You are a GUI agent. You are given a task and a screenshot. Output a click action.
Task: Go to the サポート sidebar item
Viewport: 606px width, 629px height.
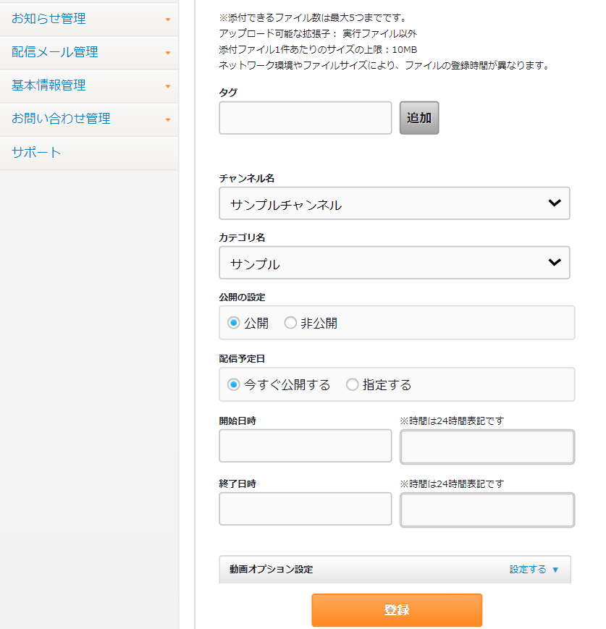(x=36, y=152)
